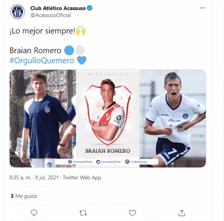Click the Facebook /AcassusoOficial icon in image
The width and height of the screenshot is (224, 221).
(70, 162)
